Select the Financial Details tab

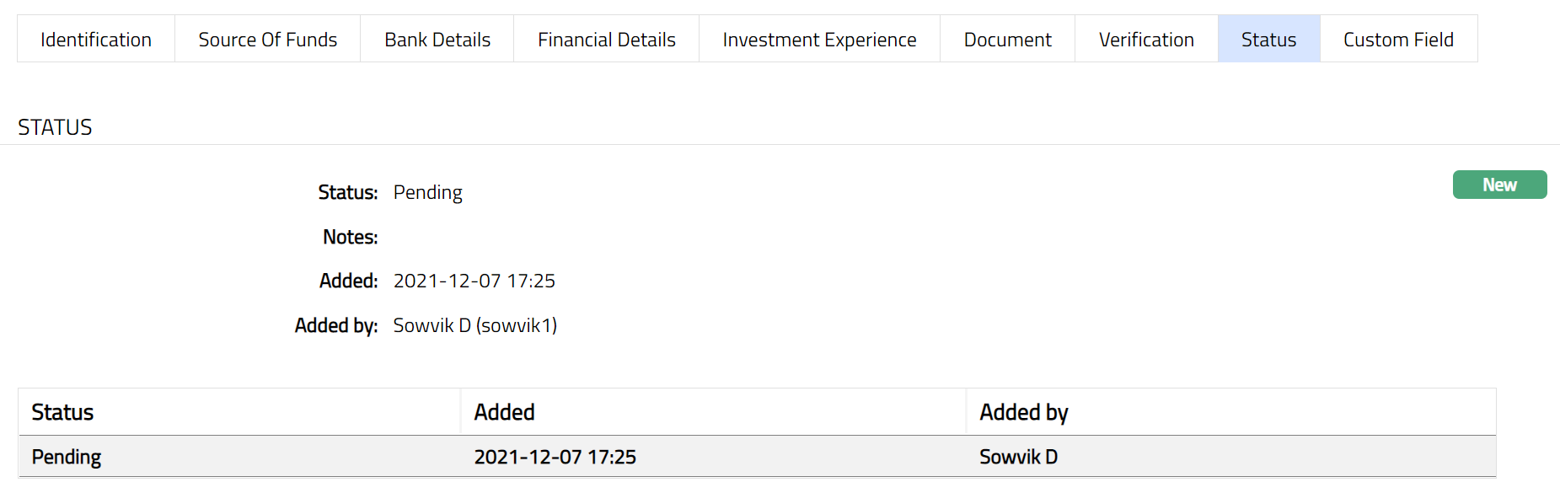pos(607,40)
